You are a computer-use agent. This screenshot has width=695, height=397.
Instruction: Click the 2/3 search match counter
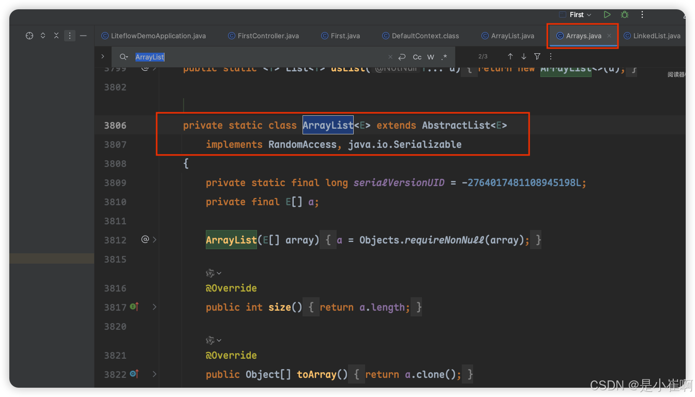tap(483, 56)
